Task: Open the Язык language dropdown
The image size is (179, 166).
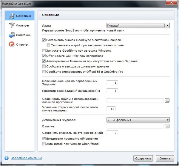Action: pos(138,26)
